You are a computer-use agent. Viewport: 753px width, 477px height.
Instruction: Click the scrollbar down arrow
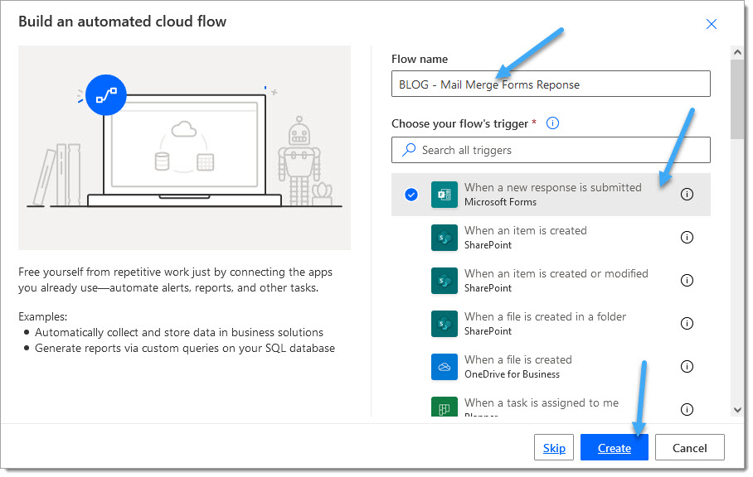point(737,410)
